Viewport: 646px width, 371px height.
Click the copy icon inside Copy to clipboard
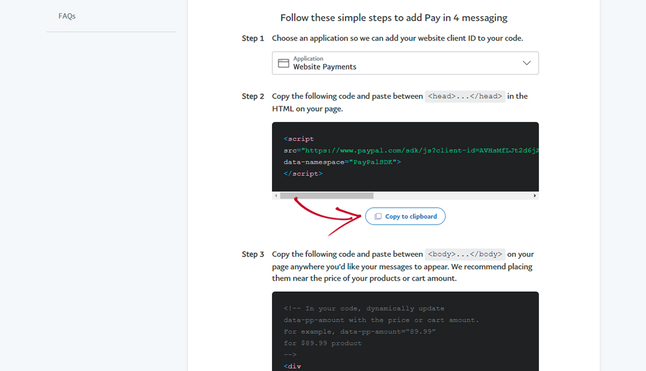(x=378, y=217)
